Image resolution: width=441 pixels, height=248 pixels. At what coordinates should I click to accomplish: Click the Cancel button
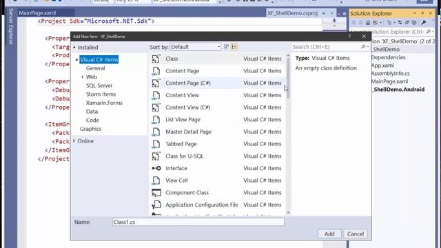(356, 234)
